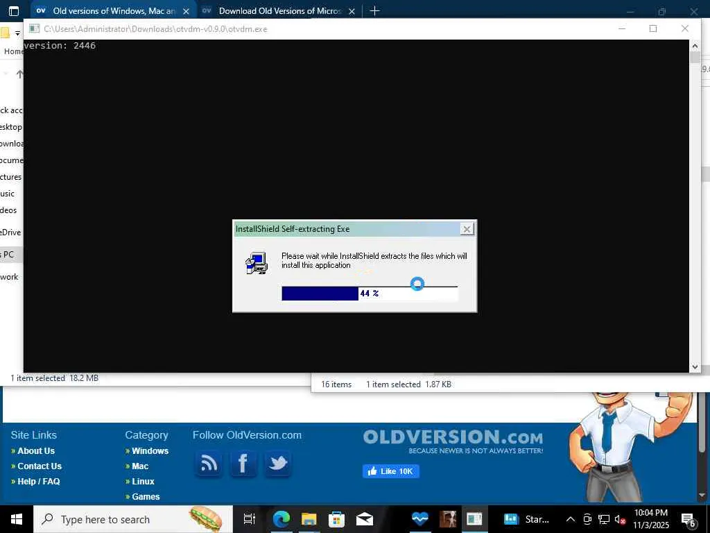Open Mail app from taskbar
This screenshot has width=710, height=533.
click(x=365, y=519)
